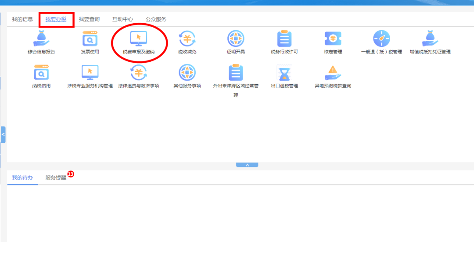
Task: Open 一般退（抵）税管理 icon
Action: tap(381, 39)
